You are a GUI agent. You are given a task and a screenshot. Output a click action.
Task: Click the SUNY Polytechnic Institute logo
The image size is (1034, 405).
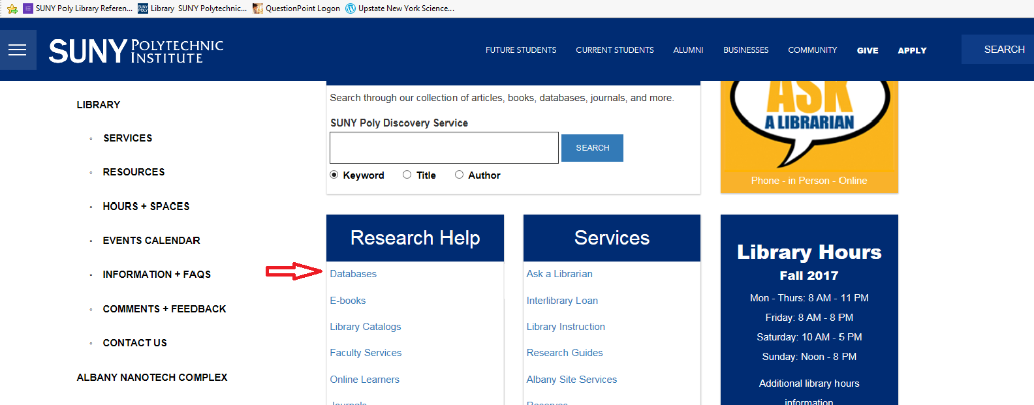coord(136,51)
